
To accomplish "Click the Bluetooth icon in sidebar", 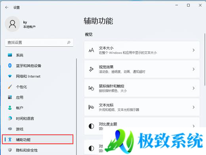I will pyautogui.click(x=10, y=65).
